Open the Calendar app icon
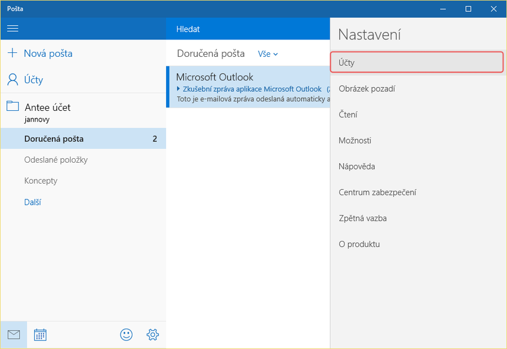Viewport: 507px width, 349px height. (x=40, y=335)
